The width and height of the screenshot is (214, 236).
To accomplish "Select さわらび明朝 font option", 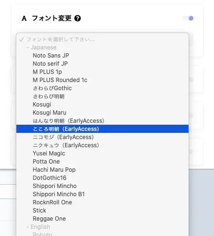I will click(102, 96).
